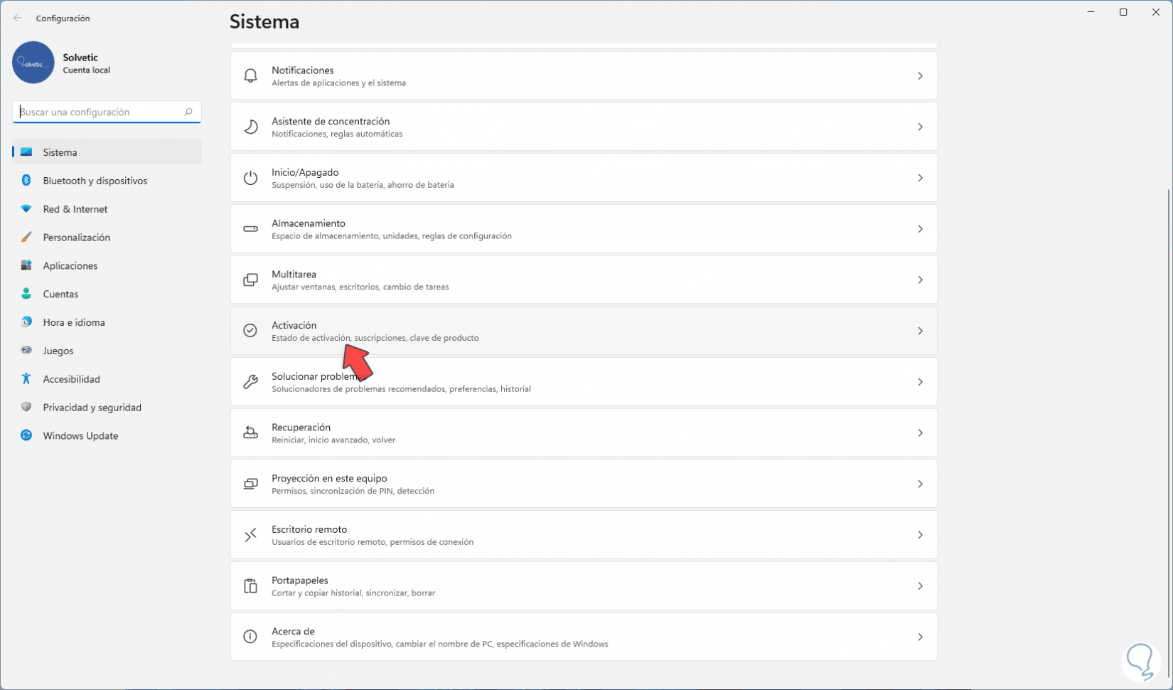
Task: Click the Notificaciones bell icon
Action: click(x=250, y=76)
